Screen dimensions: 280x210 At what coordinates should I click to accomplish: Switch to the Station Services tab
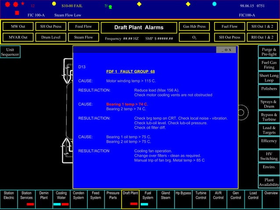coord(26,199)
